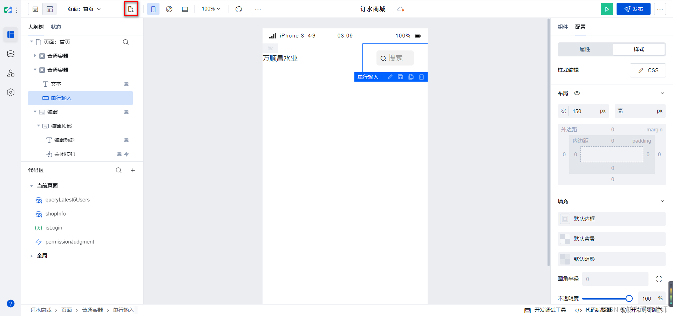Click save icon on 单行输入 toolbar

(x=400, y=77)
